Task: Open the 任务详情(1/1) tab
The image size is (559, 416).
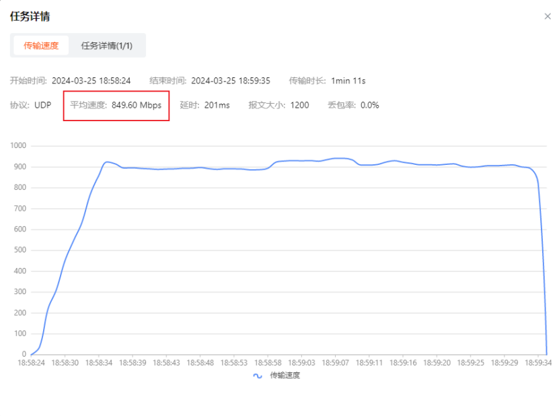Action: tap(107, 46)
